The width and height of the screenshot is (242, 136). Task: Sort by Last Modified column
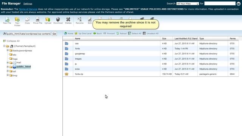coord(185,39)
